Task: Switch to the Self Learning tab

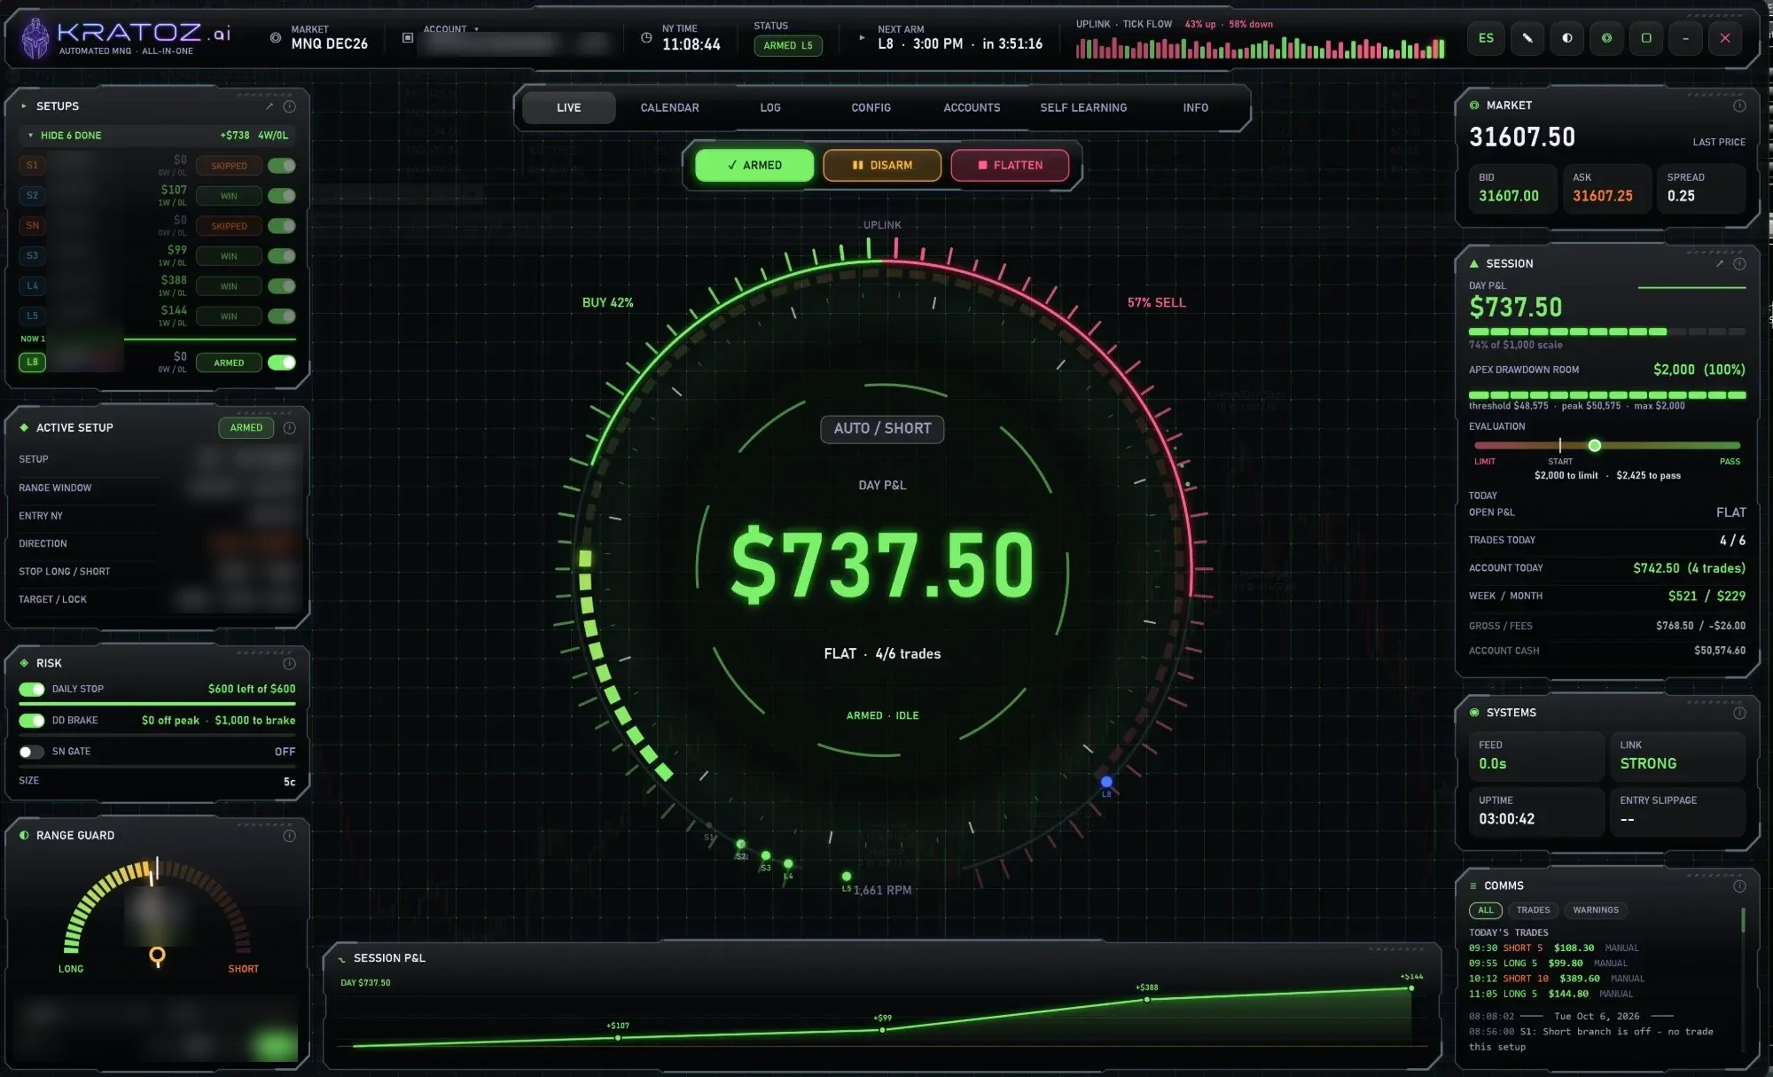Action: pos(1083,107)
